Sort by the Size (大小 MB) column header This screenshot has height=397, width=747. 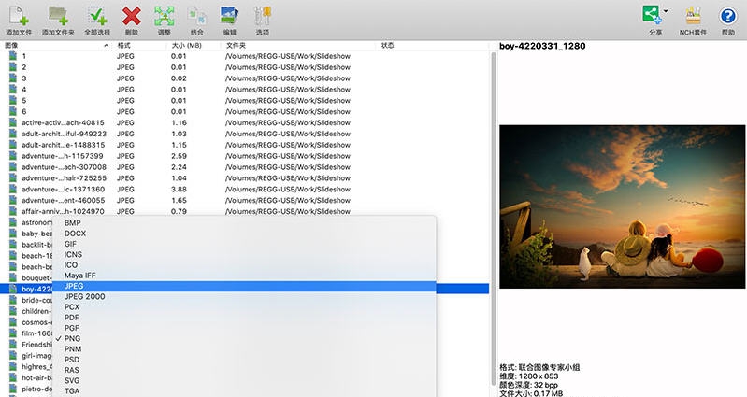tap(194, 45)
